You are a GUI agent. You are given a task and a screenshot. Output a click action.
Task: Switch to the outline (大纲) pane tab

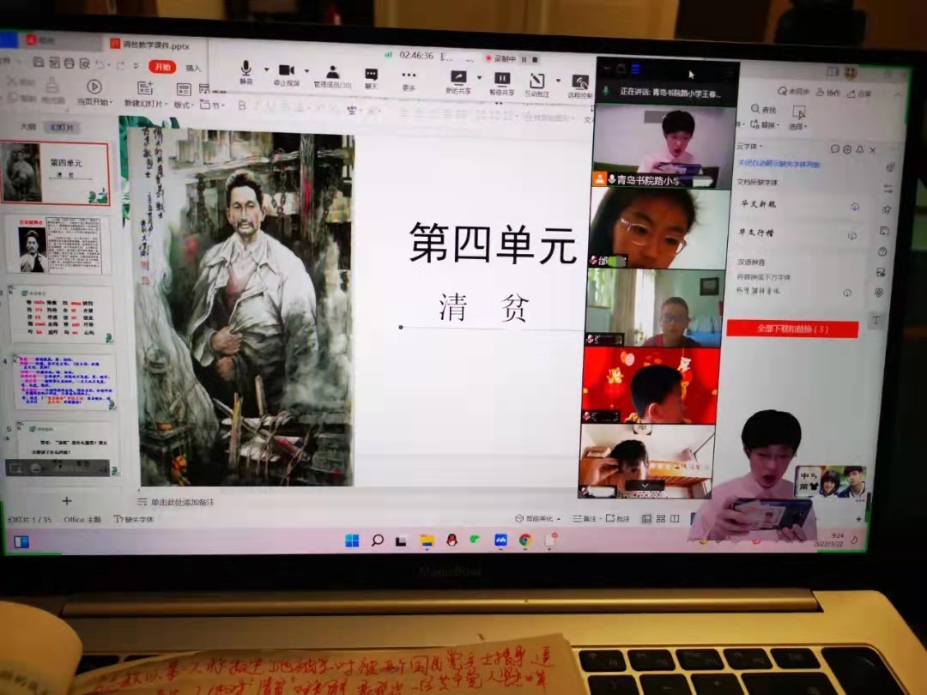[x=27, y=126]
